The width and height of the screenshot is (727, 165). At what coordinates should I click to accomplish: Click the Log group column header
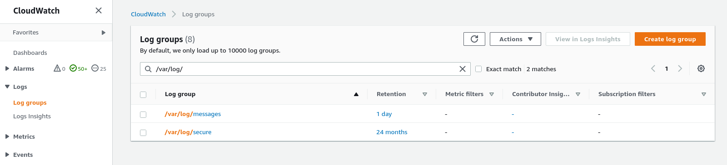tap(180, 94)
